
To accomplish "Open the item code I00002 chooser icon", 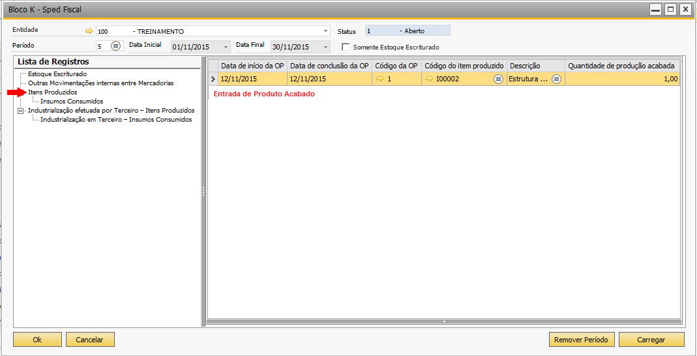I will [498, 79].
